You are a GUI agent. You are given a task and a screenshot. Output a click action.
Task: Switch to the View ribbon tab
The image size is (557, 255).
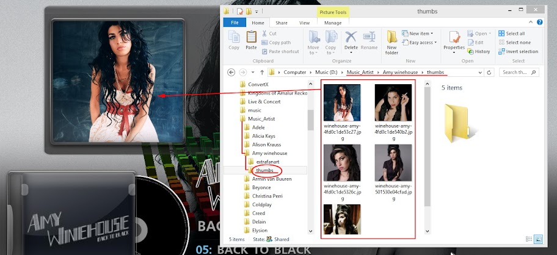coord(304,23)
